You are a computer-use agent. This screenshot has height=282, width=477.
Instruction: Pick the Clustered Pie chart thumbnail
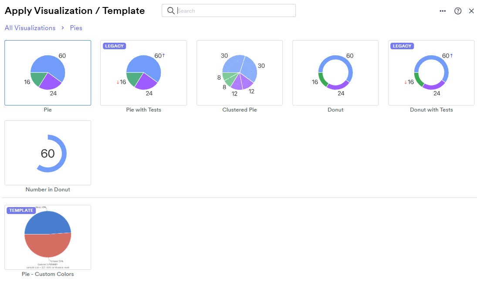pos(240,73)
